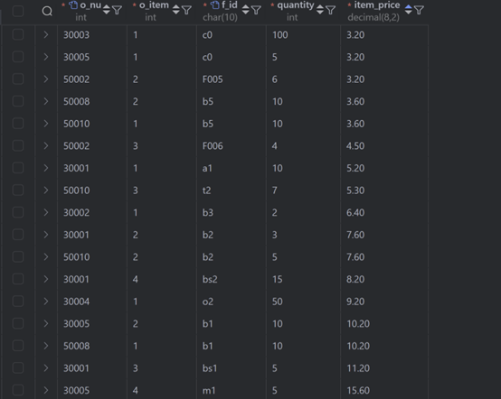Check the row 50010 t2 checkbox
The height and width of the screenshot is (399, 501).
tap(18, 190)
